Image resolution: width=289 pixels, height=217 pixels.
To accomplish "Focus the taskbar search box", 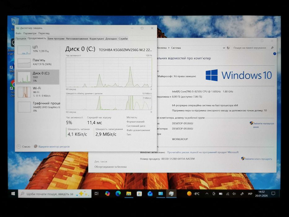I will (x=55, y=193).
